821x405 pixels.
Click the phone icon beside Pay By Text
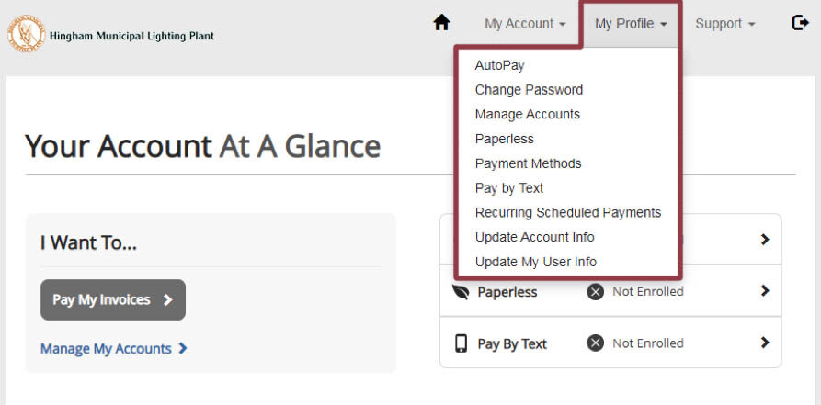tap(461, 343)
